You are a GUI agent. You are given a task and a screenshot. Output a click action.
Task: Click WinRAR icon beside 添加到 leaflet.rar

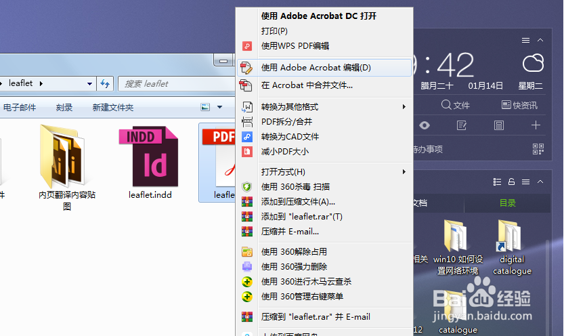click(x=246, y=217)
